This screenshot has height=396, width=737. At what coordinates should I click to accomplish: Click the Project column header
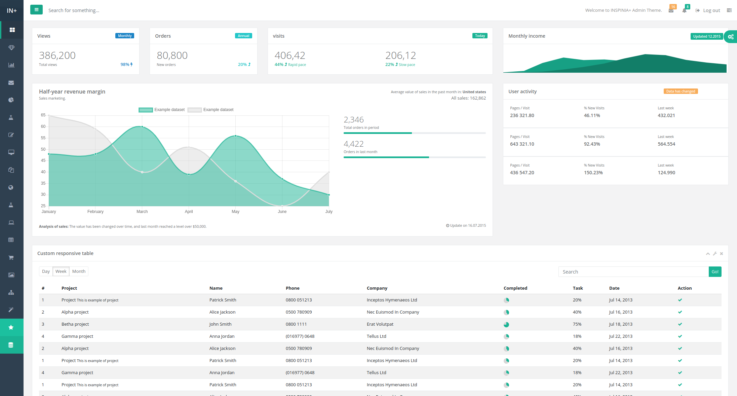(69, 288)
